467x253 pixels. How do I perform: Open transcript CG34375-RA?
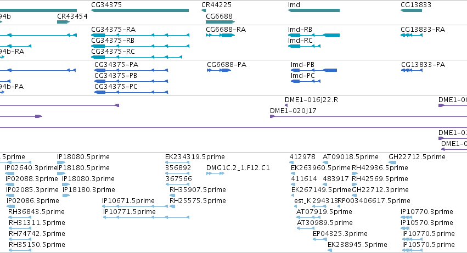pyautogui.click(x=140, y=35)
